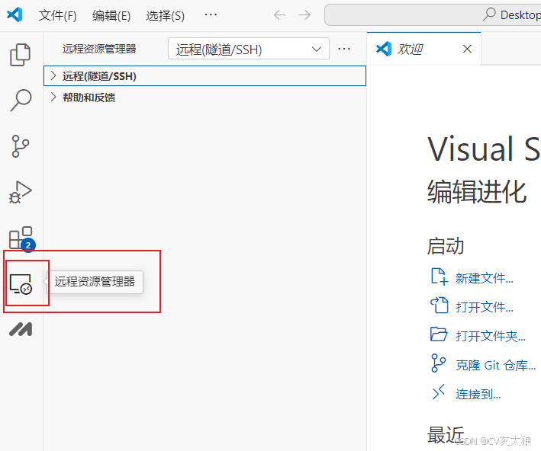The image size is (541, 451).
Task: Click the Desktop search command box
Action: pyautogui.click(x=433, y=14)
